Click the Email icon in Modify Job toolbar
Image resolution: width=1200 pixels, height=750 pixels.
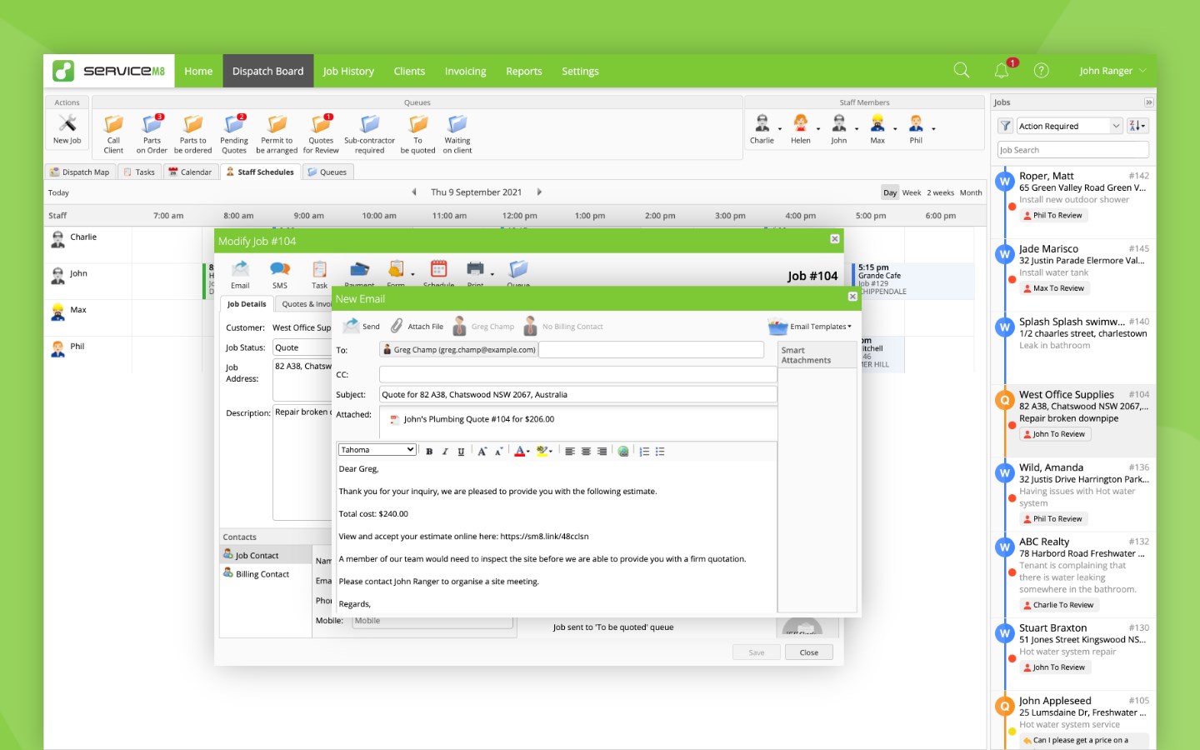tap(240, 269)
